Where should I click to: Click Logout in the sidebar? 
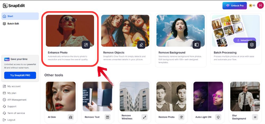pyautogui.click(x=11, y=120)
